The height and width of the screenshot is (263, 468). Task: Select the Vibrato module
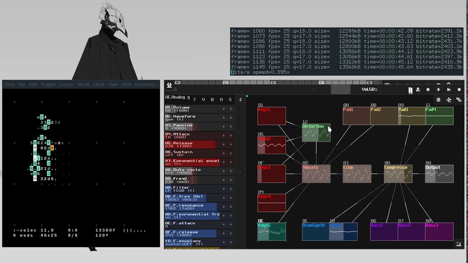(316, 174)
